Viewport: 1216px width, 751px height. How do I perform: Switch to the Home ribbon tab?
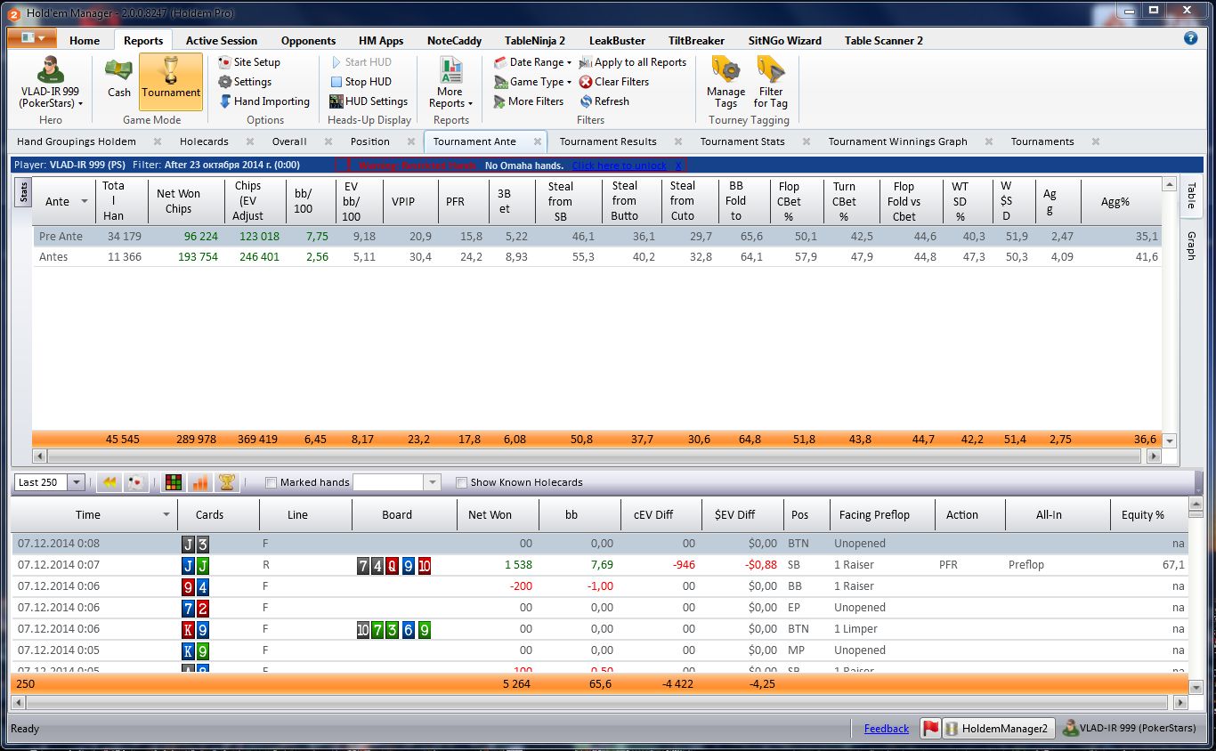pyautogui.click(x=85, y=41)
